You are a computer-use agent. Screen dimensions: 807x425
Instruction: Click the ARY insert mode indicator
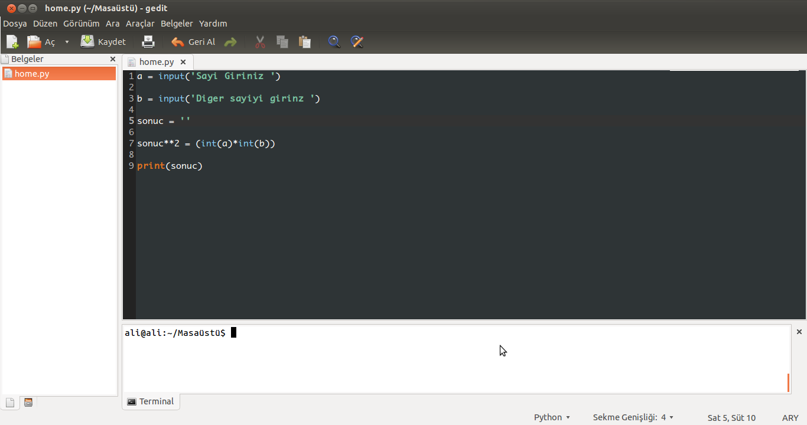(x=790, y=417)
